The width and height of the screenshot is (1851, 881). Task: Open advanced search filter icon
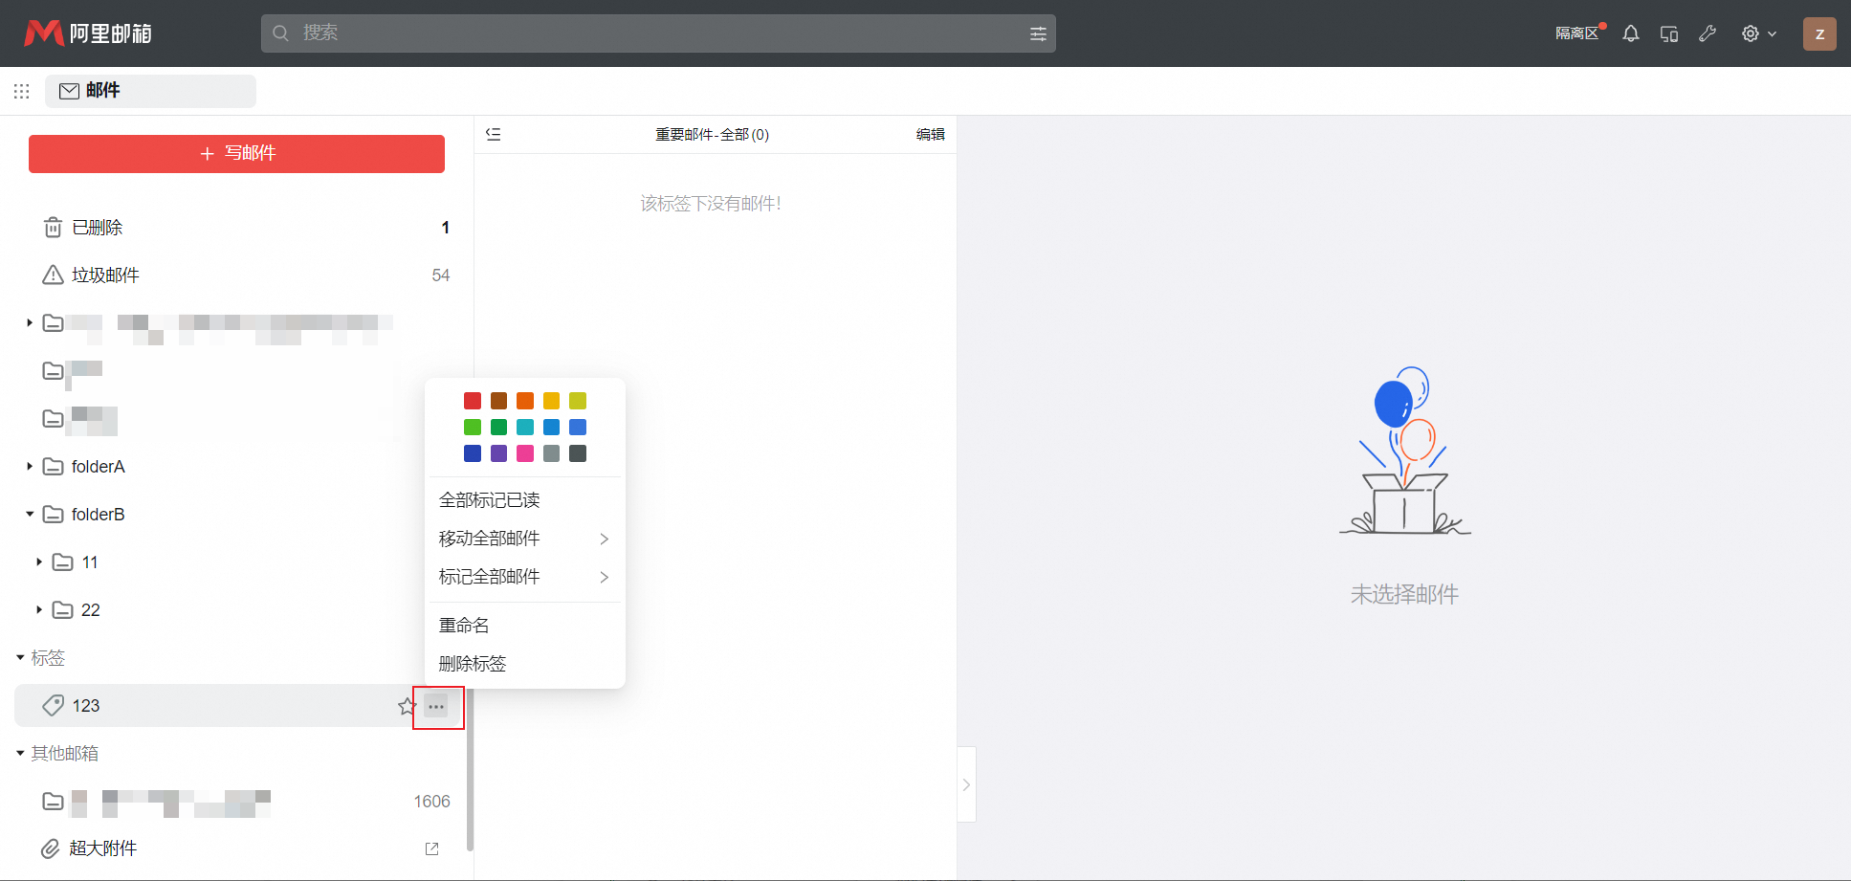pos(1038,33)
